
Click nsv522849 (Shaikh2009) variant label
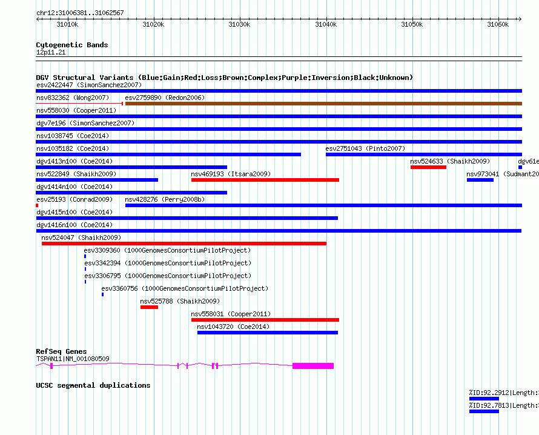pyautogui.click(x=76, y=174)
